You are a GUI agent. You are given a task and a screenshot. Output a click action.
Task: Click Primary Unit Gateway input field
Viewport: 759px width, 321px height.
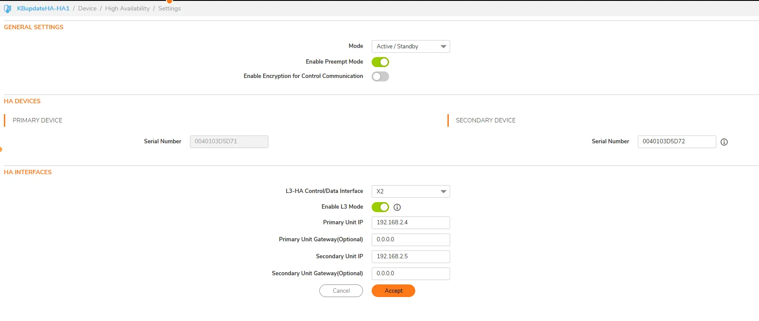(410, 240)
